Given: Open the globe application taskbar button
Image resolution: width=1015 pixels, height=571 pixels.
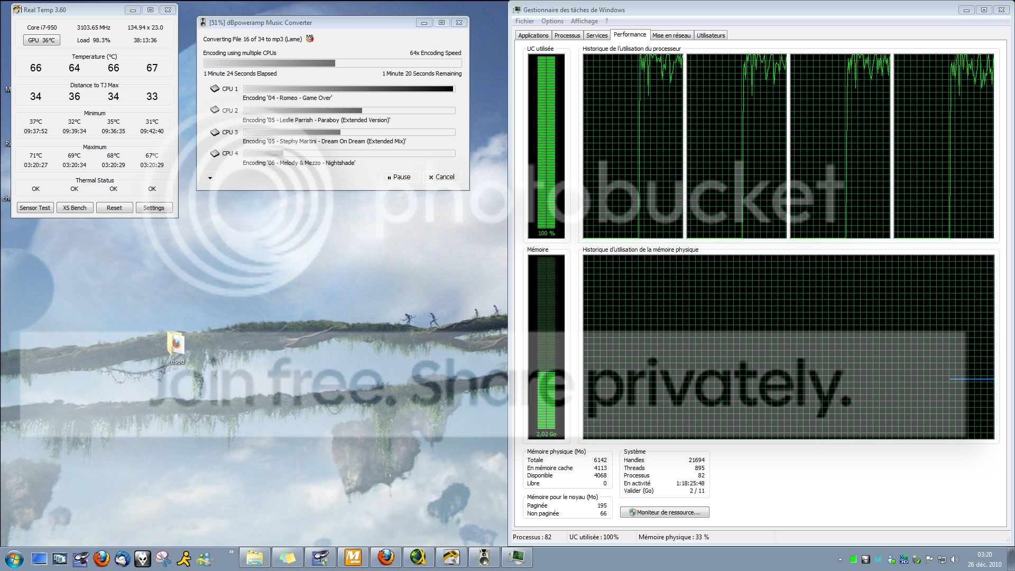Looking at the screenshot, I should [x=419, y=558].
